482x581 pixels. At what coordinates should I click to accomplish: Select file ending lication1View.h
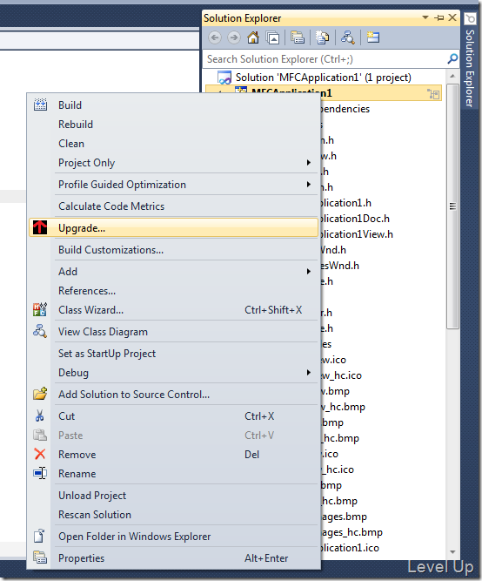(x=357, y=234)
